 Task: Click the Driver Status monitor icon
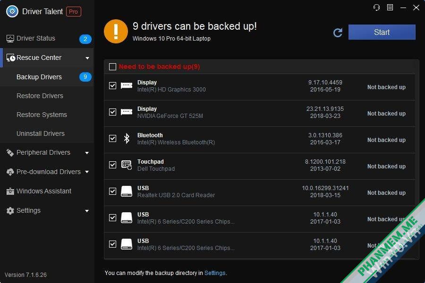pyautogui.click(x=10, y=39)
